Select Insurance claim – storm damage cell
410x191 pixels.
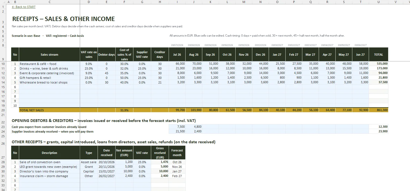[x=49, y=176]
